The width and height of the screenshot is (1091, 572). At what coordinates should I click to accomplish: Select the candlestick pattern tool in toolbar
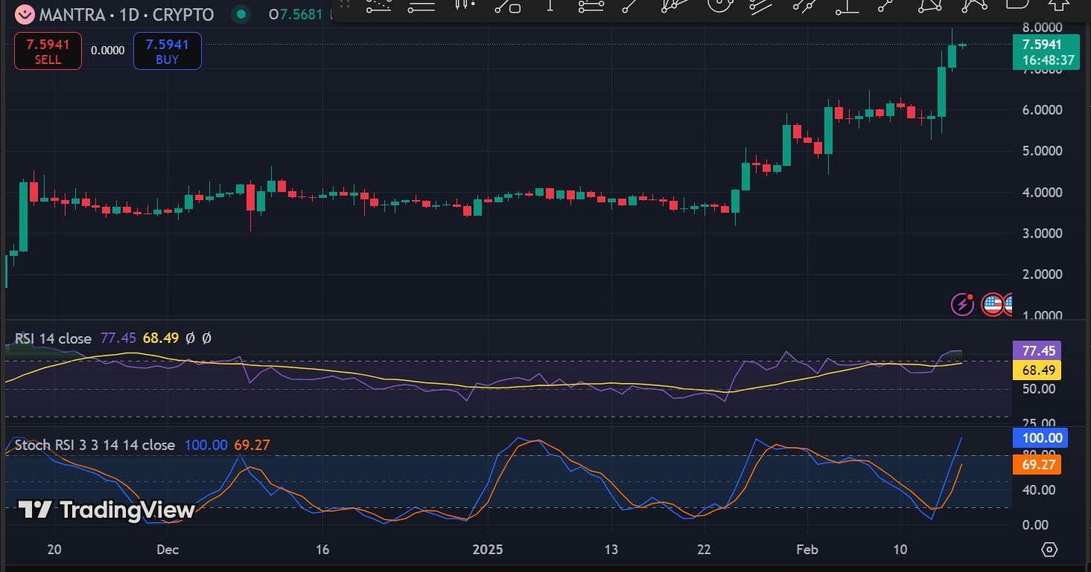click(x=464, y=5)
